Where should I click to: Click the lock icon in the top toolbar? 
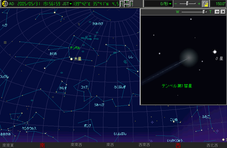206,4
